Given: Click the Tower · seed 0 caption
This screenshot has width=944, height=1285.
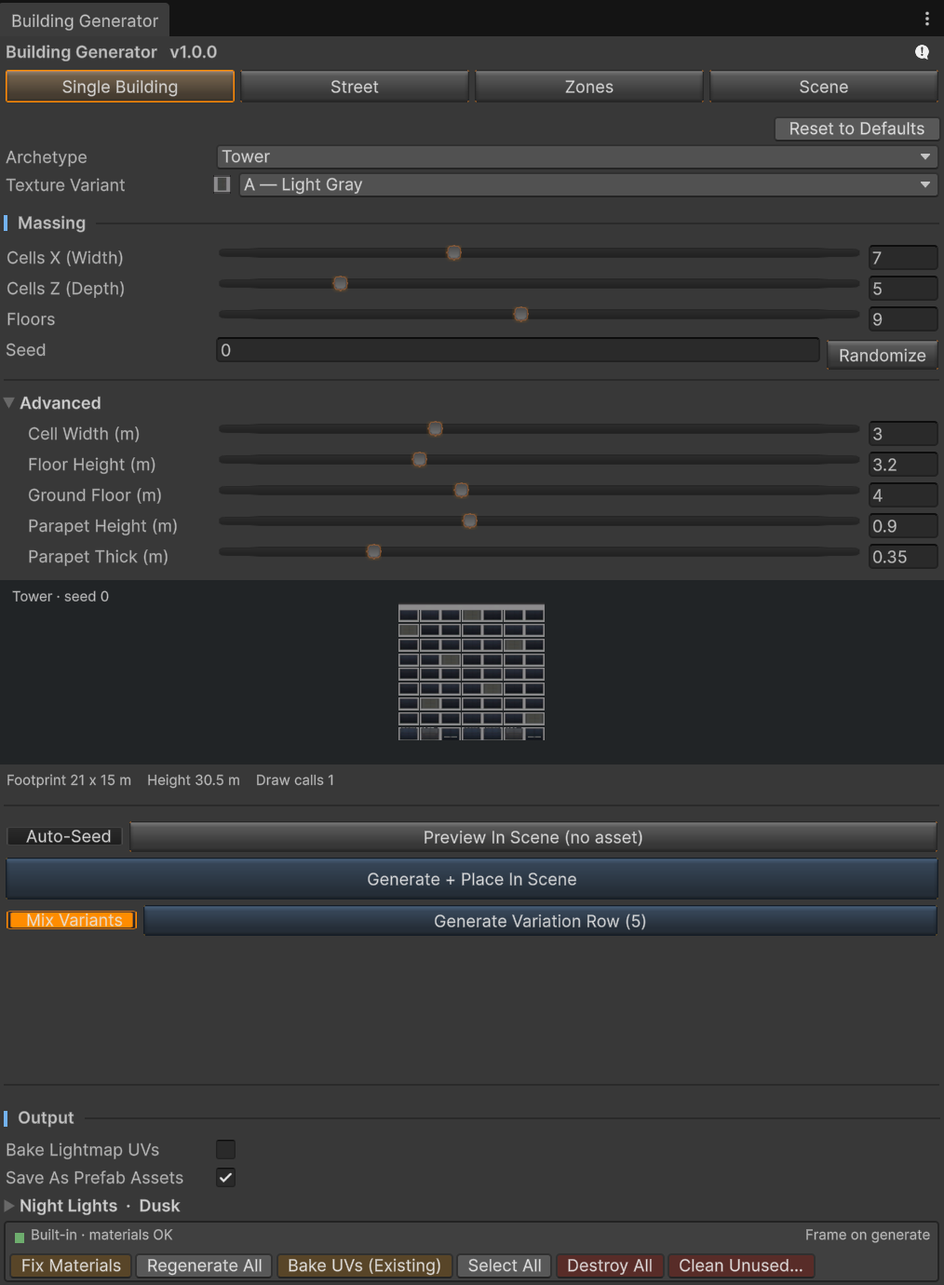Looking at the screenshot, I should point(61,597).
